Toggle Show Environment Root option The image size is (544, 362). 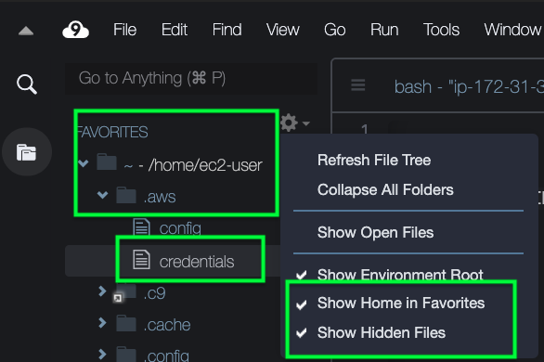click(400, 275)
